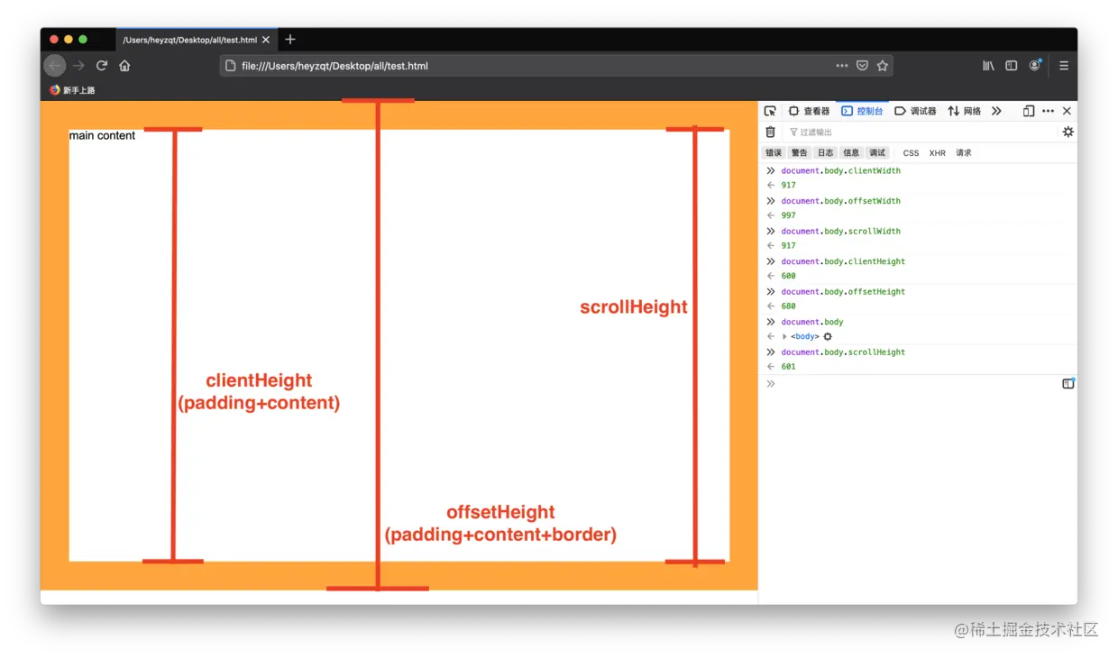Click the inspect-node icon beside <body>
This screenshot has width=1118, height=658.
(x=828, y=336)
